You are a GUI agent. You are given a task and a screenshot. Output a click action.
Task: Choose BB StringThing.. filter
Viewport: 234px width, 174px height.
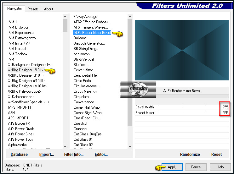(86, 49)
